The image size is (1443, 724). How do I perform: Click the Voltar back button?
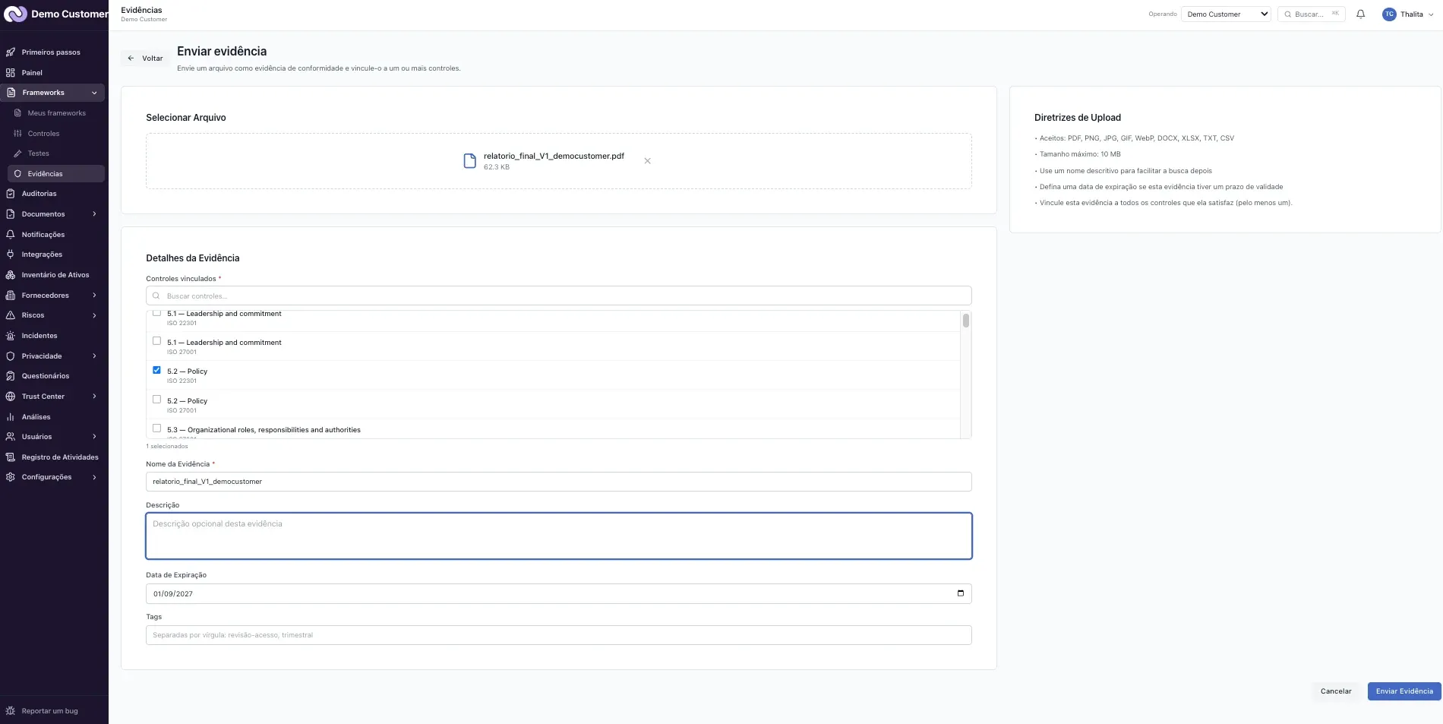tap(145, 58)
